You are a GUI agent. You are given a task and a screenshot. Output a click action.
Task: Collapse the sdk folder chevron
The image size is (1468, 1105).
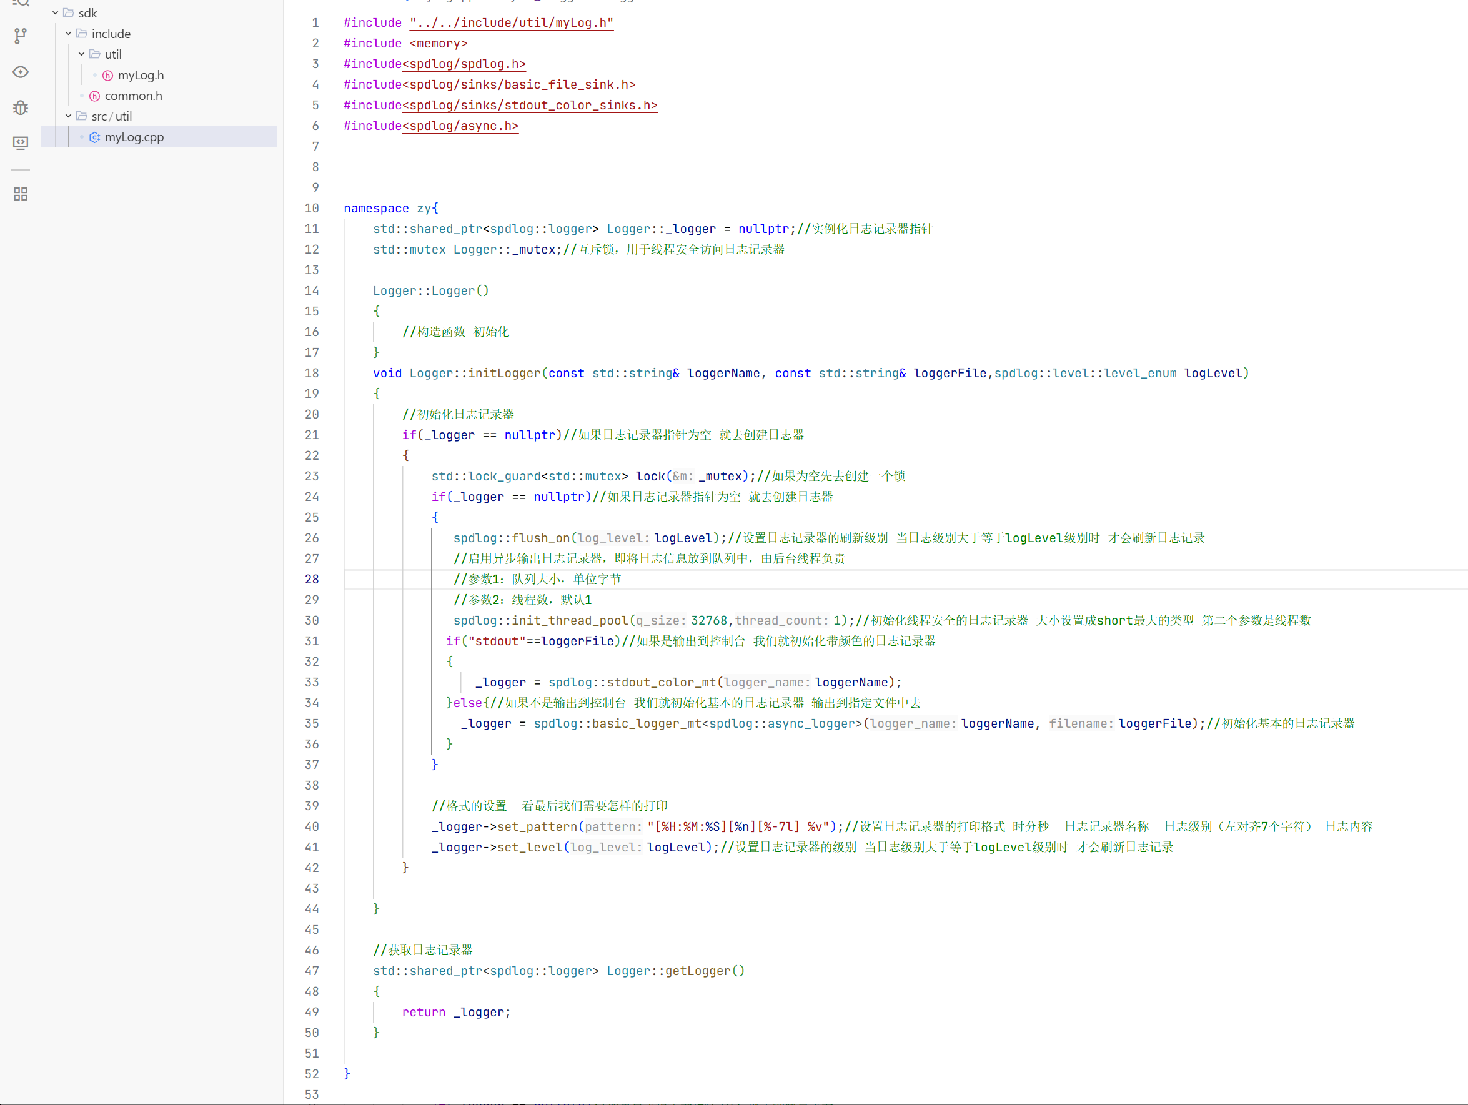coord(55,13)
